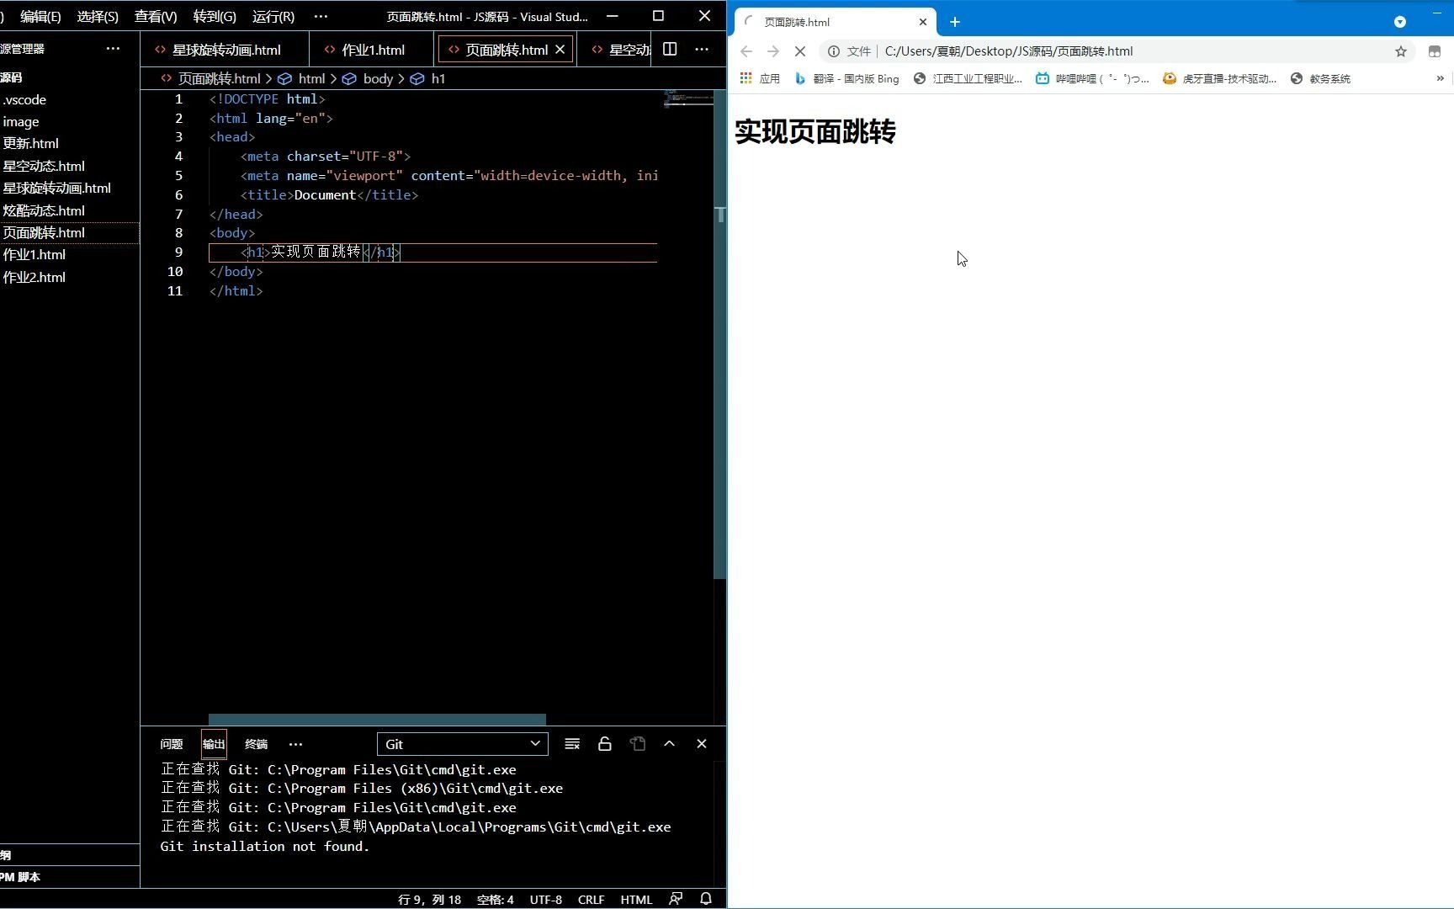Image resolution: width=1454 pixels, height=909 pixels.
Task: Expand the NPM 脚本 section
Action: click(69, 877)
